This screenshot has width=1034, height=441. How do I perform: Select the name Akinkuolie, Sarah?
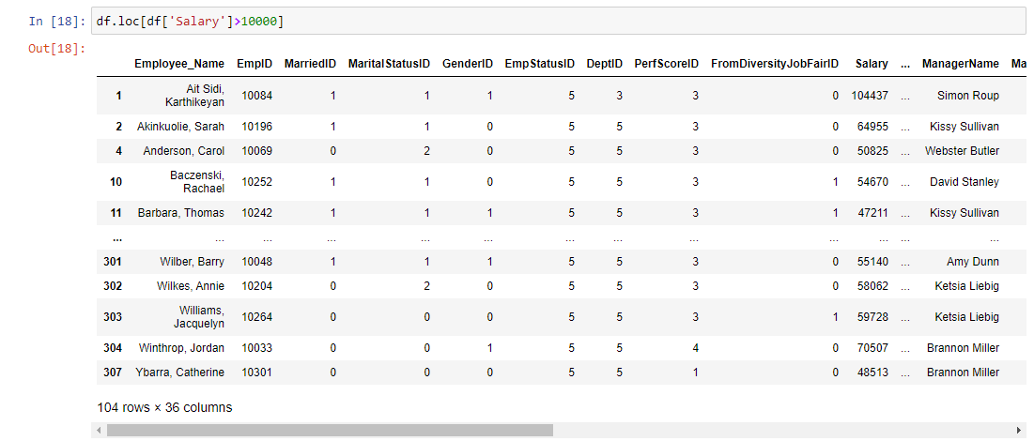click(180, 127)
